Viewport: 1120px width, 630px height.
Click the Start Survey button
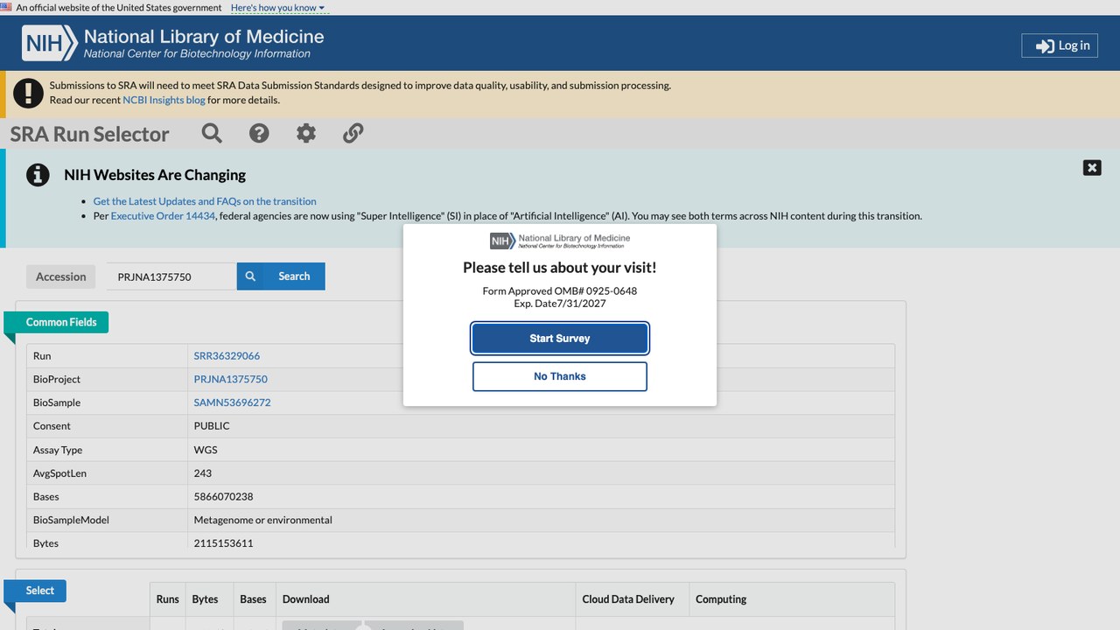coord(560,339)
